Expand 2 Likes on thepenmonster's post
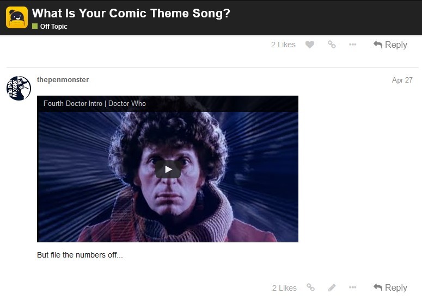This screenshot has height=307, width=422. pyautogui.click(x=284, y=288)
